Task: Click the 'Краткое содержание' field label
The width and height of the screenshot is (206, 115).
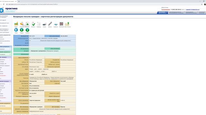Action: pyautogui.click(x=23, y=111)
